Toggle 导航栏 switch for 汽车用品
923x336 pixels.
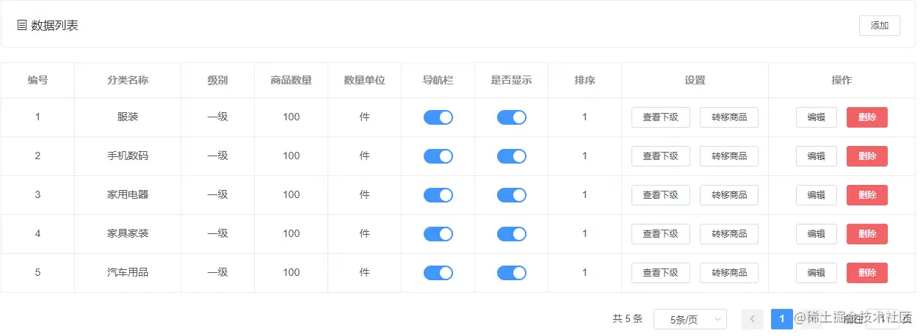pyautogui.click(x=438, y=273)
